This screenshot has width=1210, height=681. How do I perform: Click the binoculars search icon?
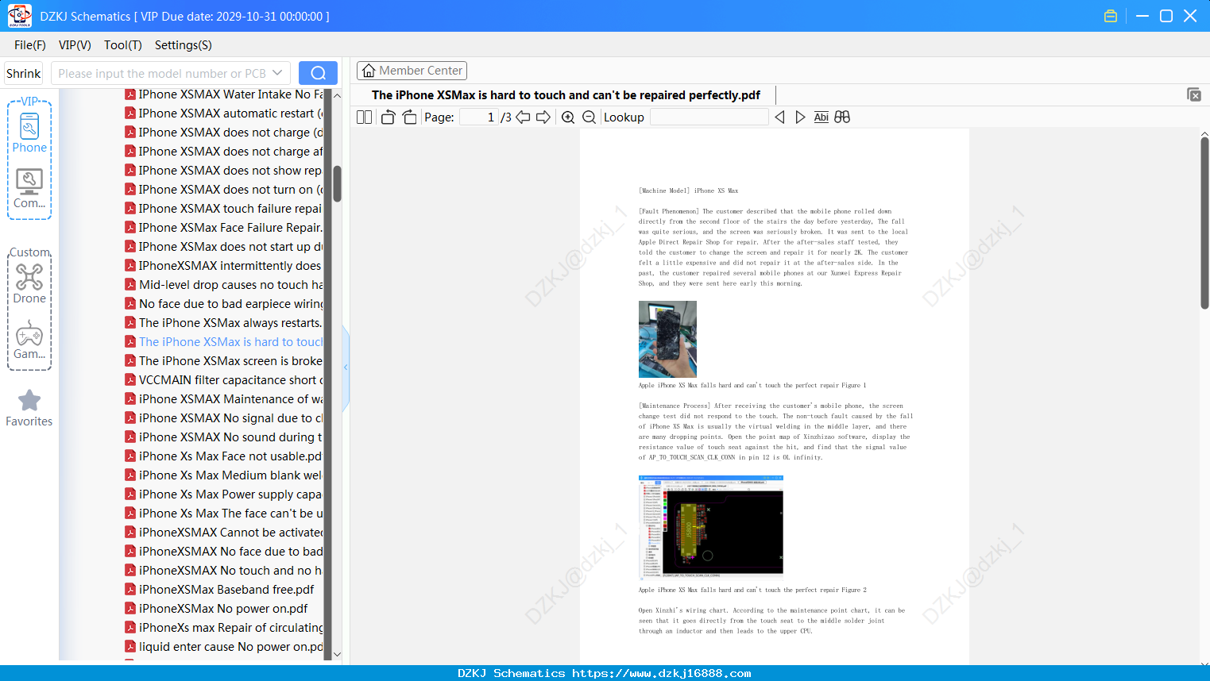[842, 117]
